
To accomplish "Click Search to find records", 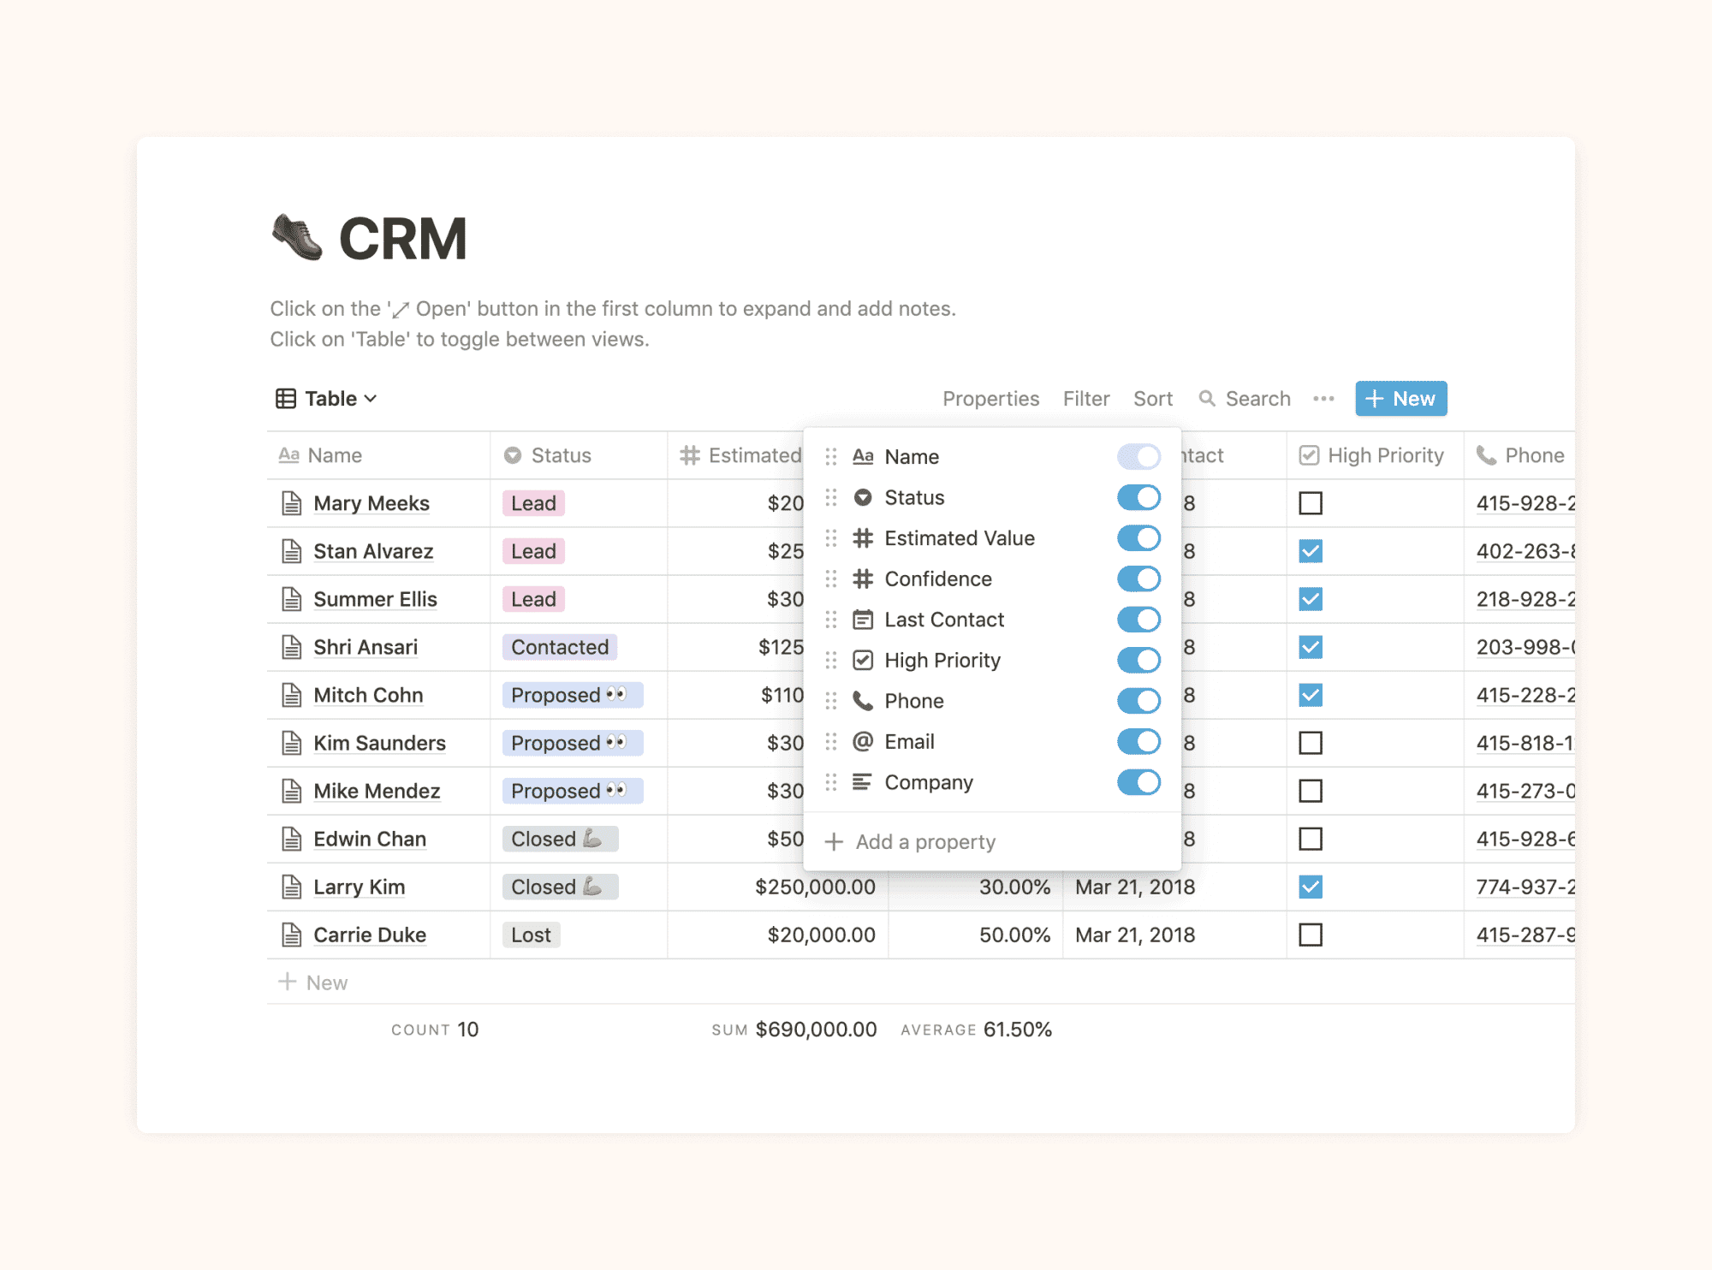I will [x=1245, y=398].
